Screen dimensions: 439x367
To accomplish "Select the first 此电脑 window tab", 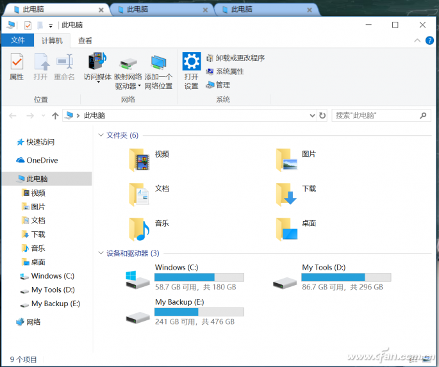I will click(x=56, y=10).
